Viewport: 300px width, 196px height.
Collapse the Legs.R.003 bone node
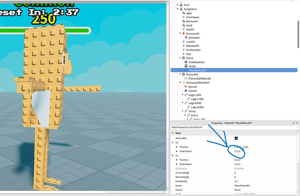coord(183,103)
